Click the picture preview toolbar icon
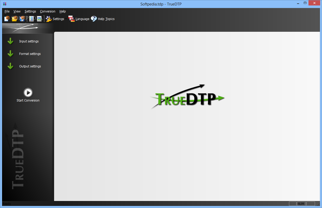This screenshot has width=322, height=208. tap(39, 19)
